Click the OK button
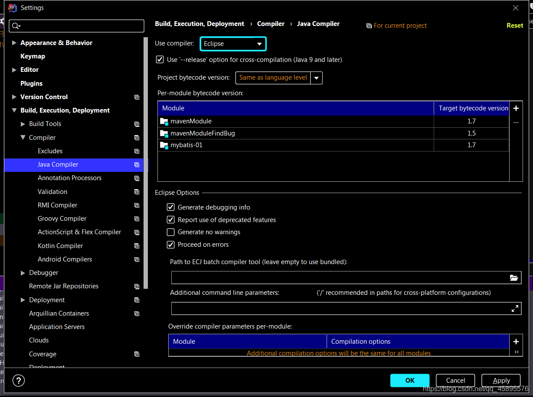Viewport: 533px width, 397px height. (x=410, y=381)
